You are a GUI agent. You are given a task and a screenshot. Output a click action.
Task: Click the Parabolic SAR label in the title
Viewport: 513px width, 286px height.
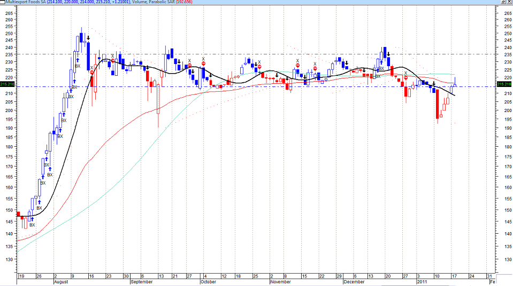[163, 2]
